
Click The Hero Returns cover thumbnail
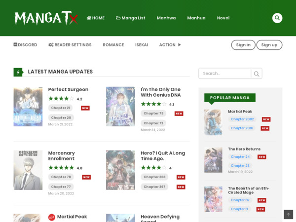[x=213, y=160]
